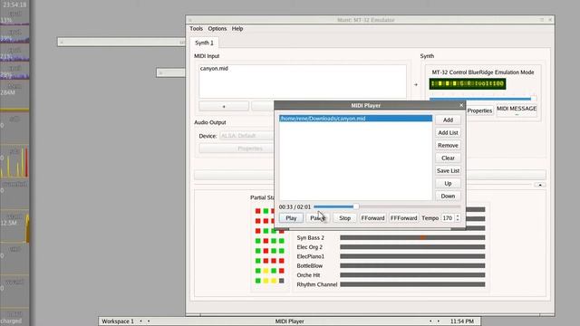Click the 11:54 PM taskbar clock
Screen dimensions: 580x326
[x=461, y=321]
